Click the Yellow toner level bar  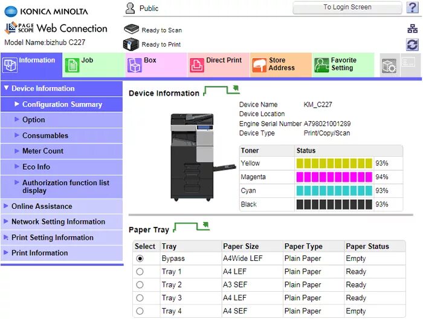point(334,163)
